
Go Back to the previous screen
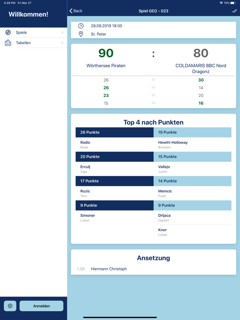point(76,11)
